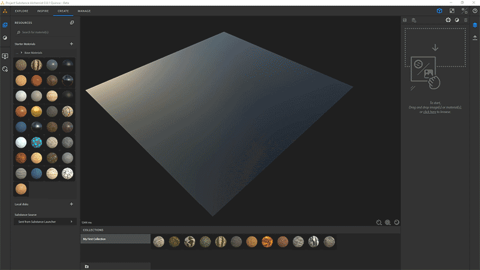The height and width of the screenshot is (270, 480).
Task: Switch to the 2D checker view icon
Action: (x=452, y=11)
